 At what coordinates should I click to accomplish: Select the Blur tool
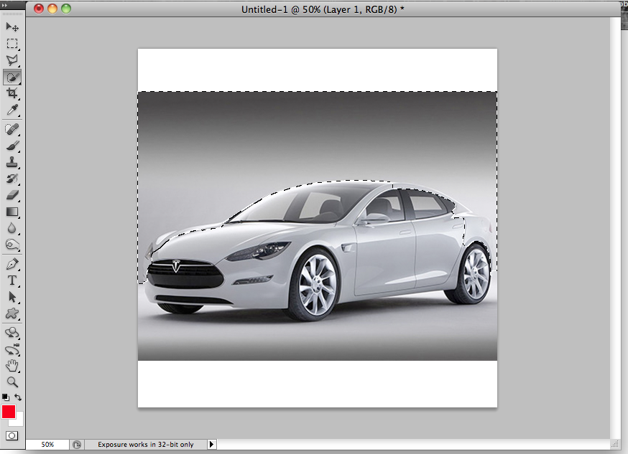click(12, 228)
